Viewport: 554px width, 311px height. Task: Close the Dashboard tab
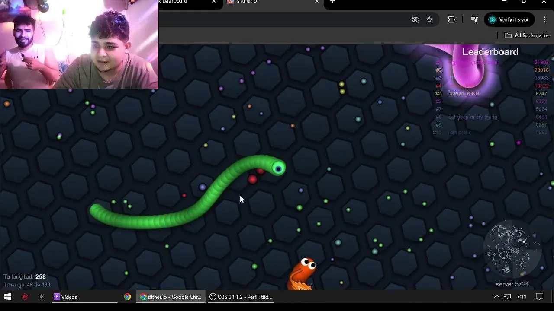coord(213,2)
